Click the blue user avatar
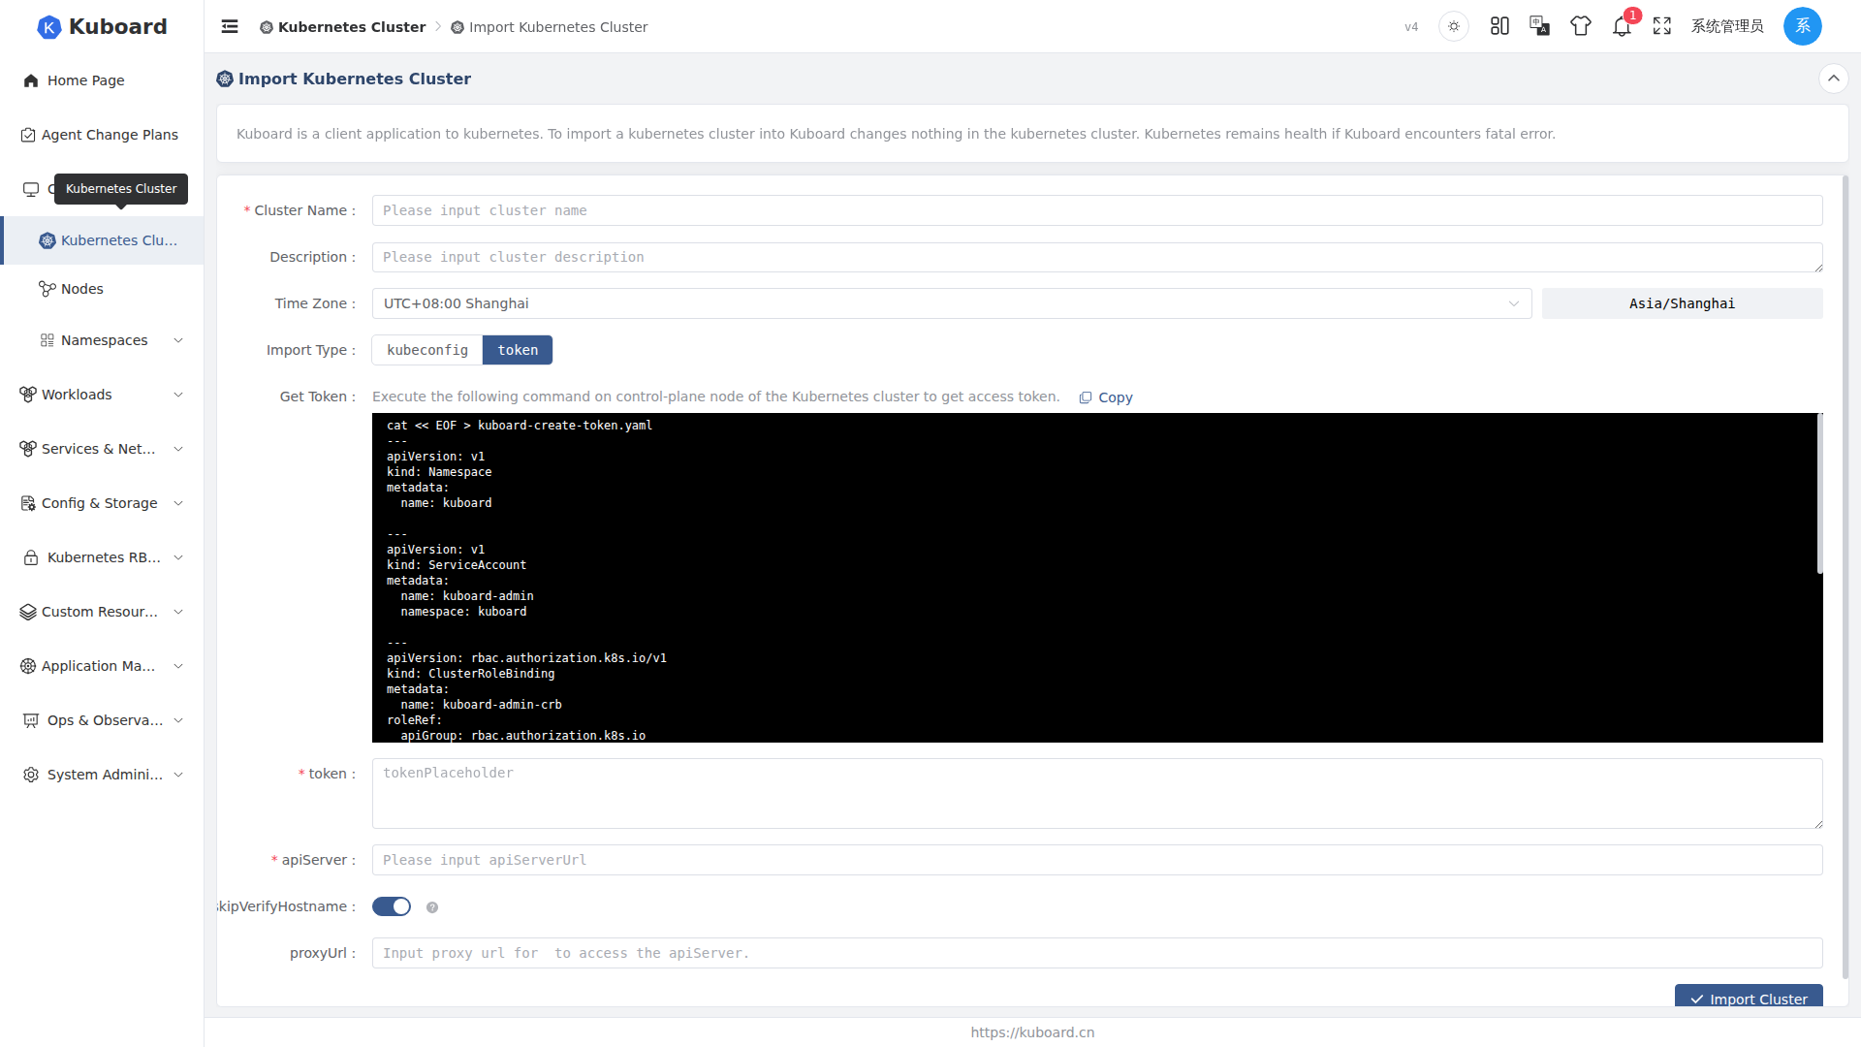This screenshot has height=1047, width=1861. click(x=1803, y=26)
